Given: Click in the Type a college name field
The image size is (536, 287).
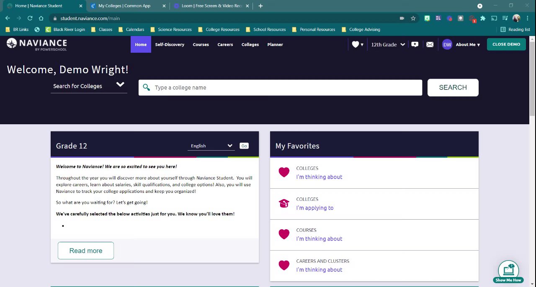Looking at the screenshot, I should pyautogui.click(x=280, y=87).
